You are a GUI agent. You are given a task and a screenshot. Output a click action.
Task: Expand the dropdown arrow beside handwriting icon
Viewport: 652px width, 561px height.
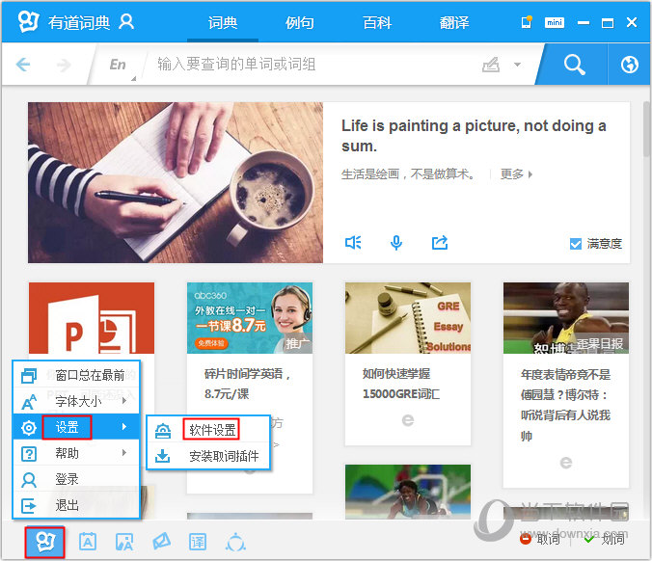[x=517, y=66]
